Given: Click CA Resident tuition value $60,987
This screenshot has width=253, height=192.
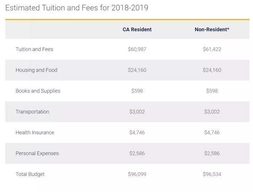Looking at the screenshot, I should pyautogui.click(x=137, y=49).
